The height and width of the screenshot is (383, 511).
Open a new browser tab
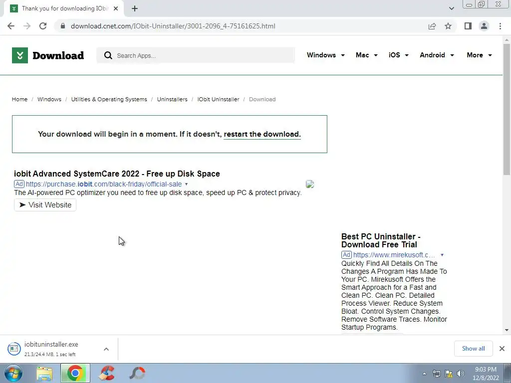tap(135, 9)
